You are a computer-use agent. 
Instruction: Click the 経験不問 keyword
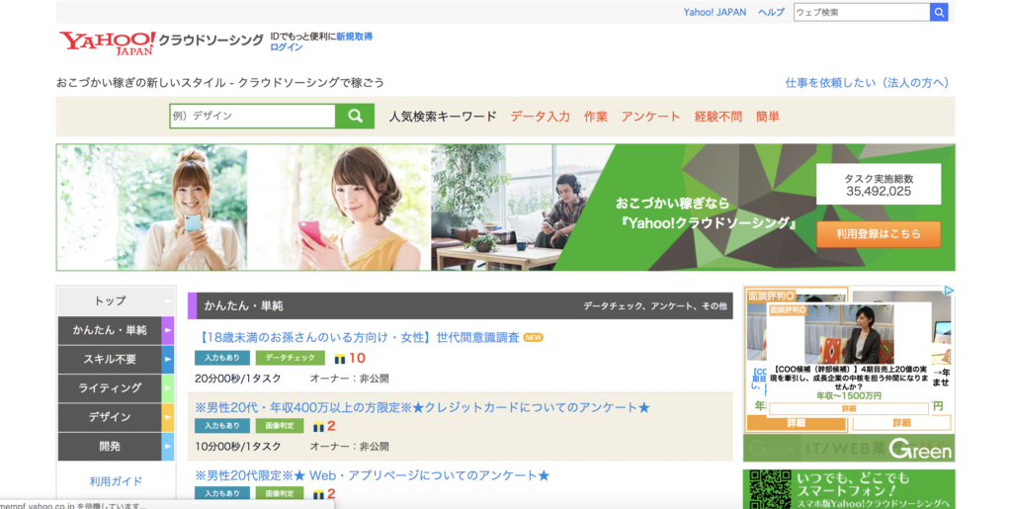click(717, 117)
